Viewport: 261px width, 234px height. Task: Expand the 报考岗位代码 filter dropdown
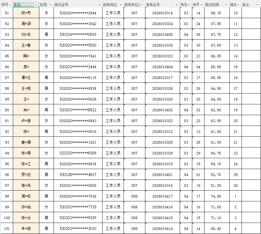click(142, 5)
